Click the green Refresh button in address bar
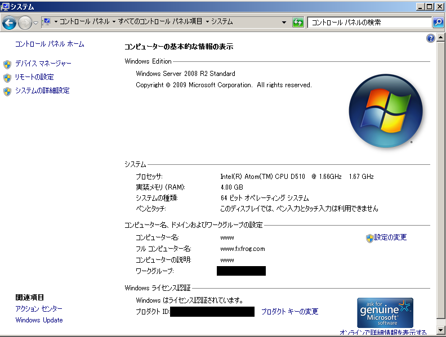 point(298,23)
